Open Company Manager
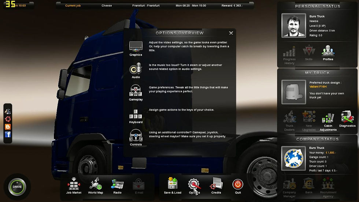The height and width of the screenshot is (202, 359). pos(289,188)
